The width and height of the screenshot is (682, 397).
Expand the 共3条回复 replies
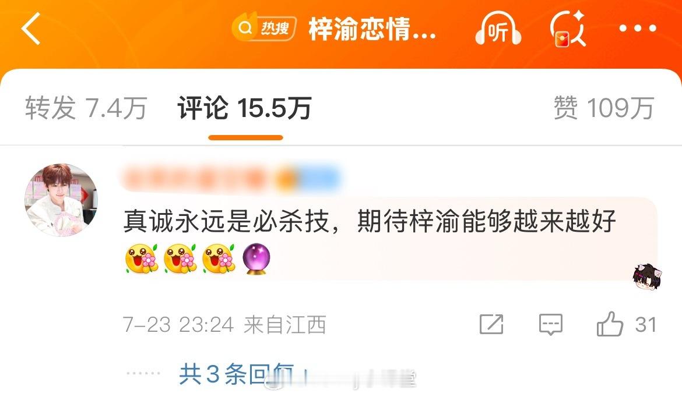tap(237, 374)
